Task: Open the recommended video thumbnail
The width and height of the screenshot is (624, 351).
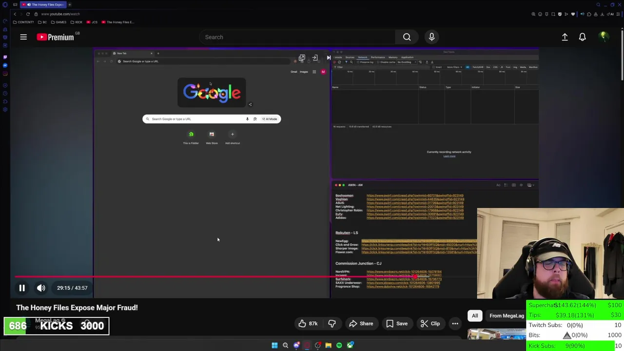Action: (496, 334)
